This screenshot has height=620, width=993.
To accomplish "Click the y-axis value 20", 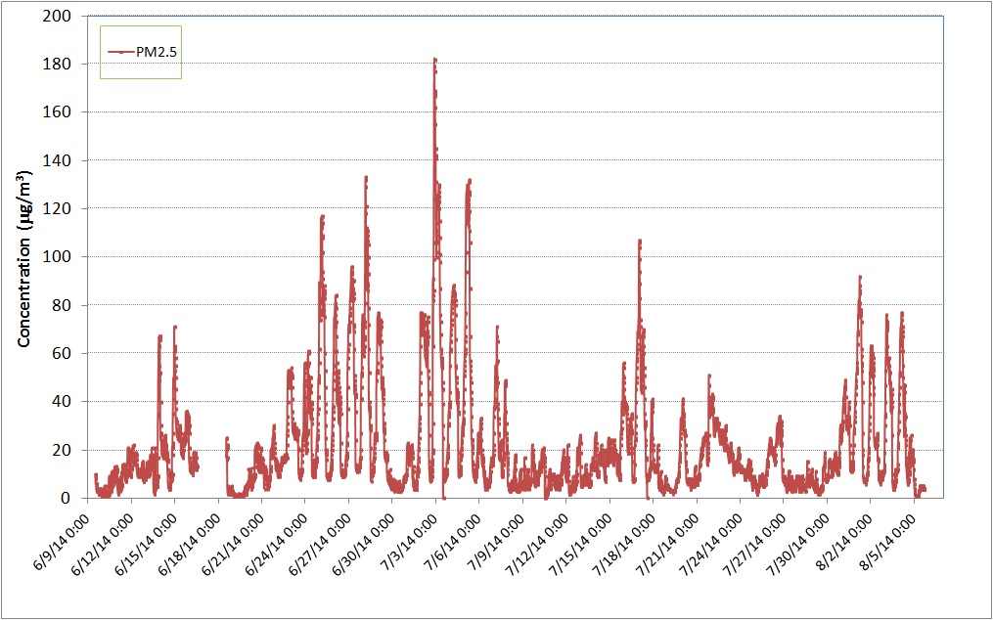I will click(x=62, y=450).
